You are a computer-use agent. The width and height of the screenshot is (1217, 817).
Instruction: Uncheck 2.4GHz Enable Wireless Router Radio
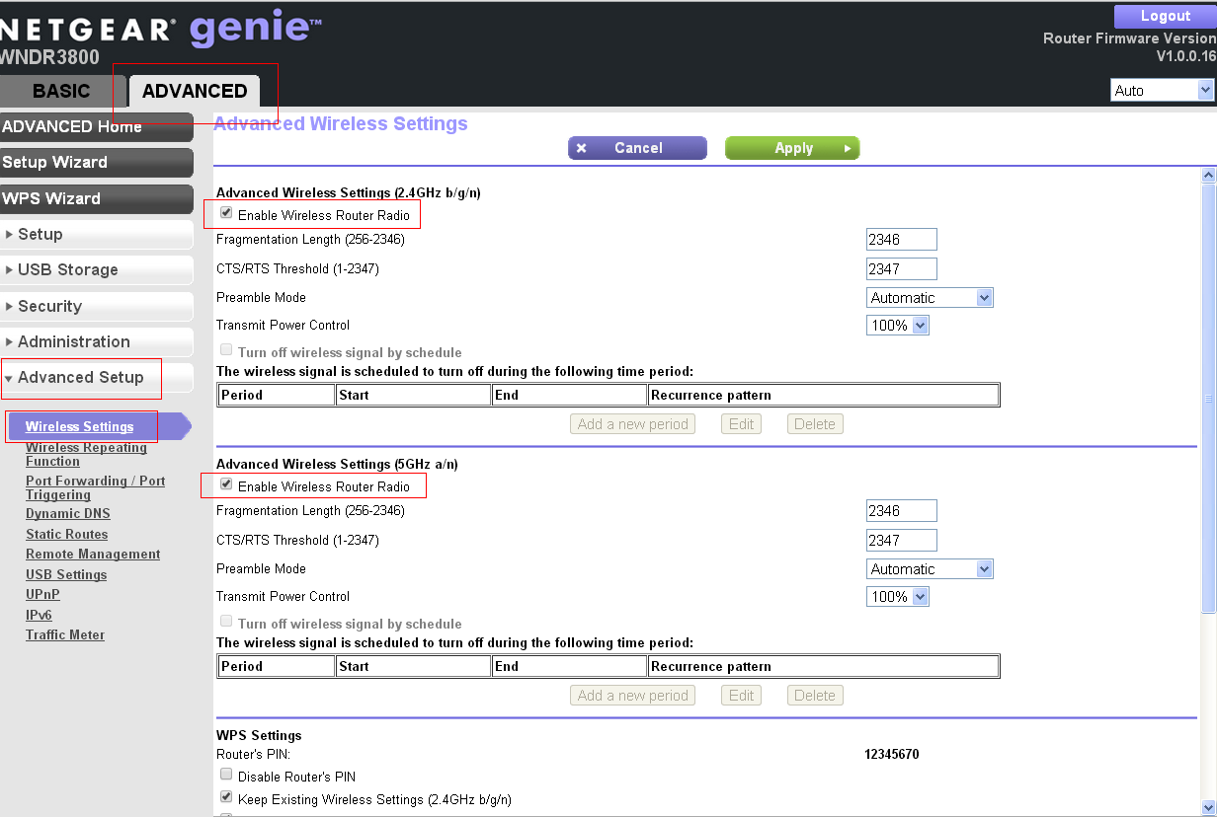point(226,213)
